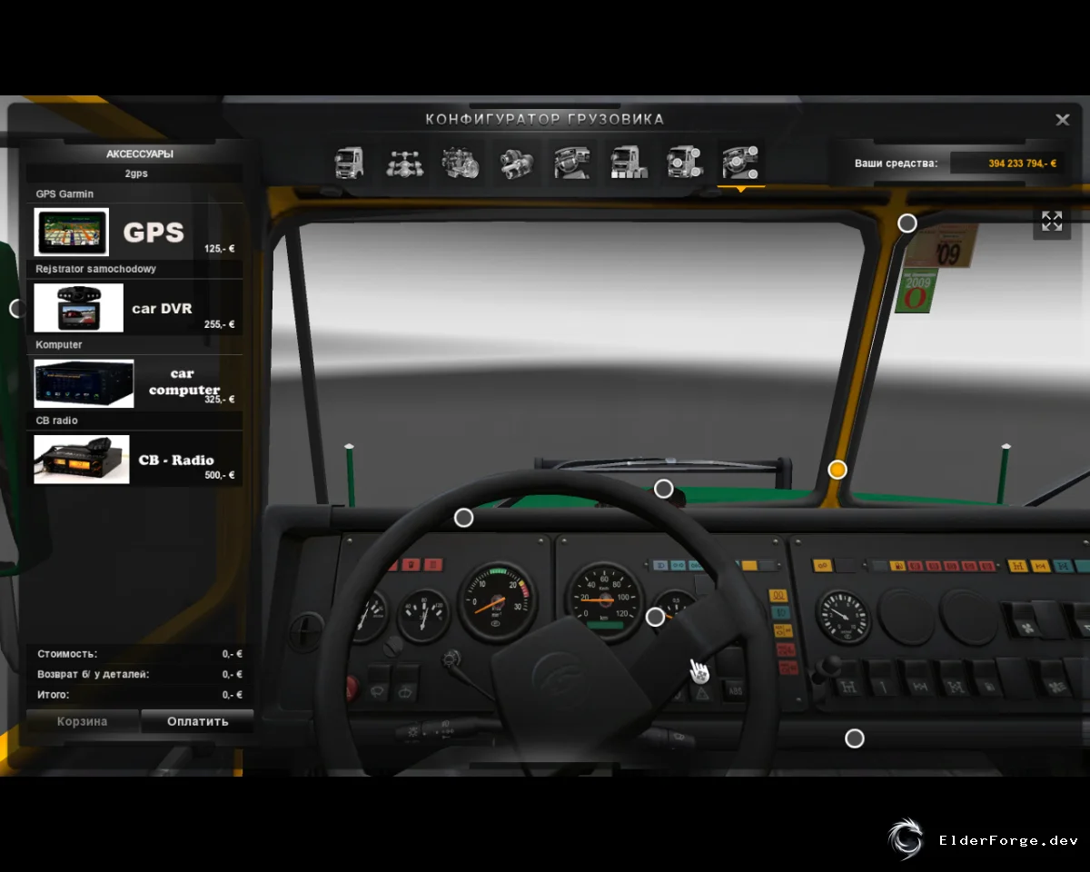Open the truck cabin configuration tab

349,163
